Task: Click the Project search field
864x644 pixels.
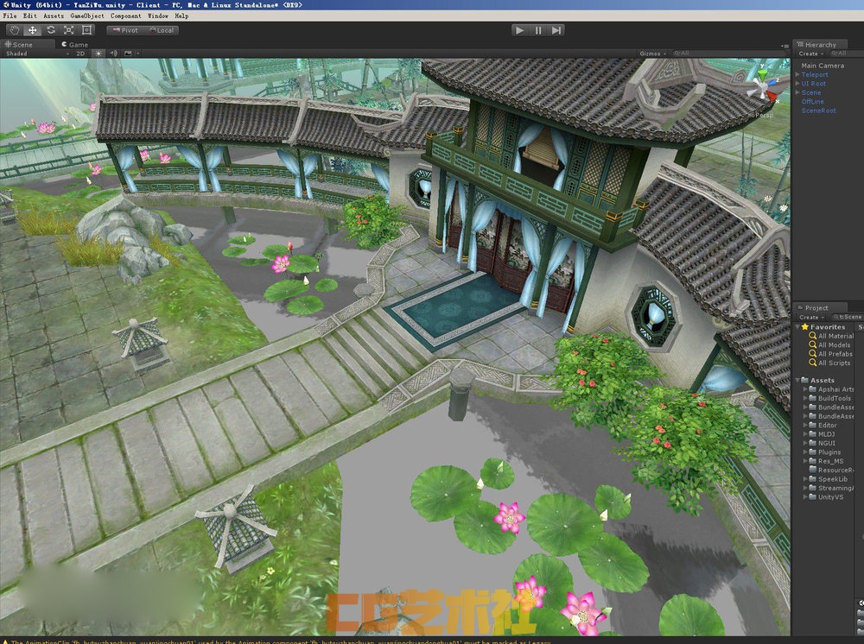Action: [x=848, y=317]
